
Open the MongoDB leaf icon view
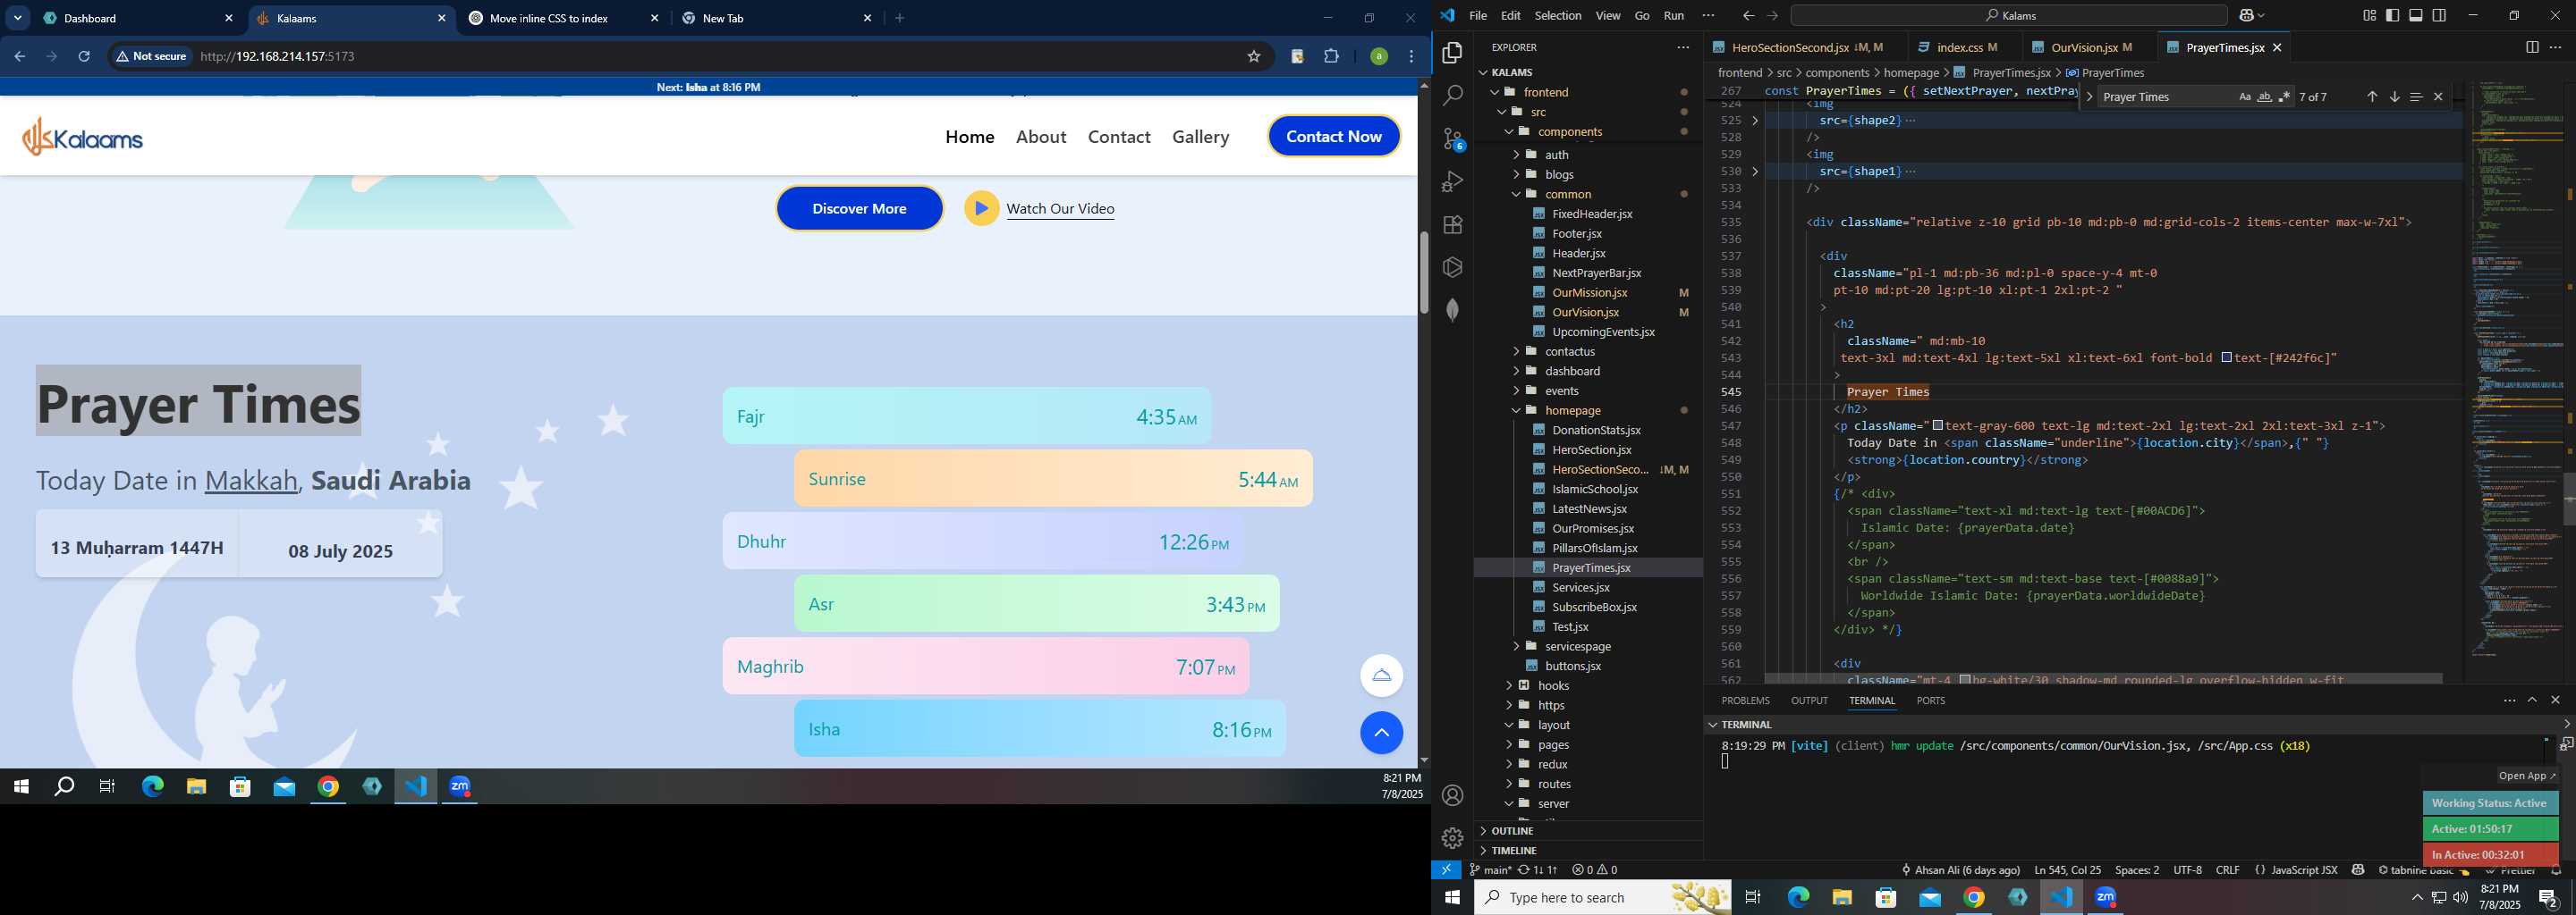[x=1452, y=311]
